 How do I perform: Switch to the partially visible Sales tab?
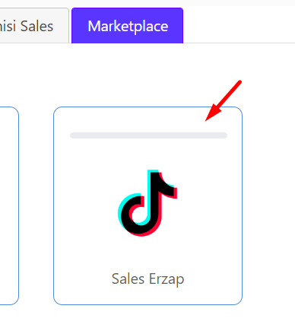point(33,26)
